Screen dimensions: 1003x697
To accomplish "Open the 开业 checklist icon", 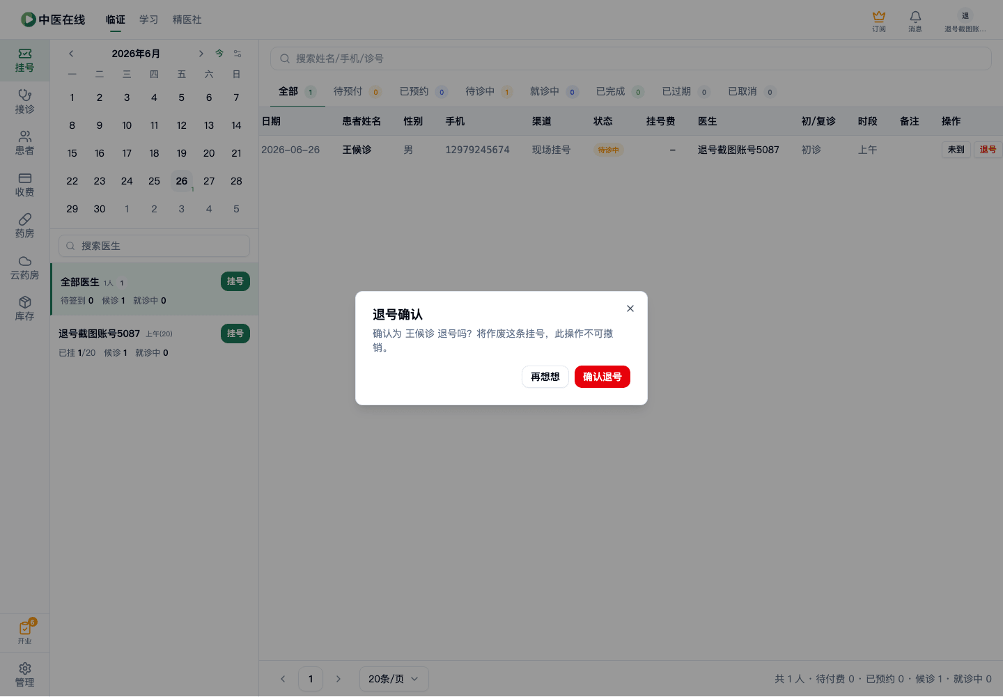I will coord(25,632).
